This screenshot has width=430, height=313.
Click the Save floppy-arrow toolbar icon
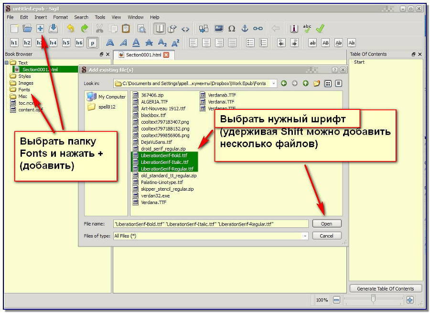click(53, 28)
